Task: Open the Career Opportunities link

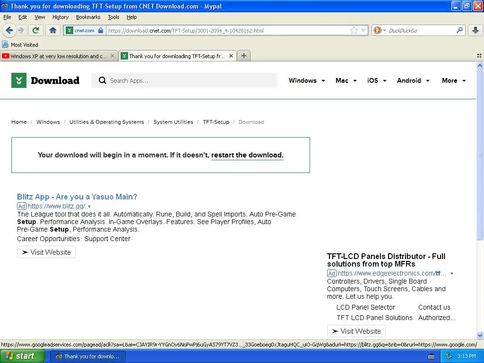Action: pos(48,239)
